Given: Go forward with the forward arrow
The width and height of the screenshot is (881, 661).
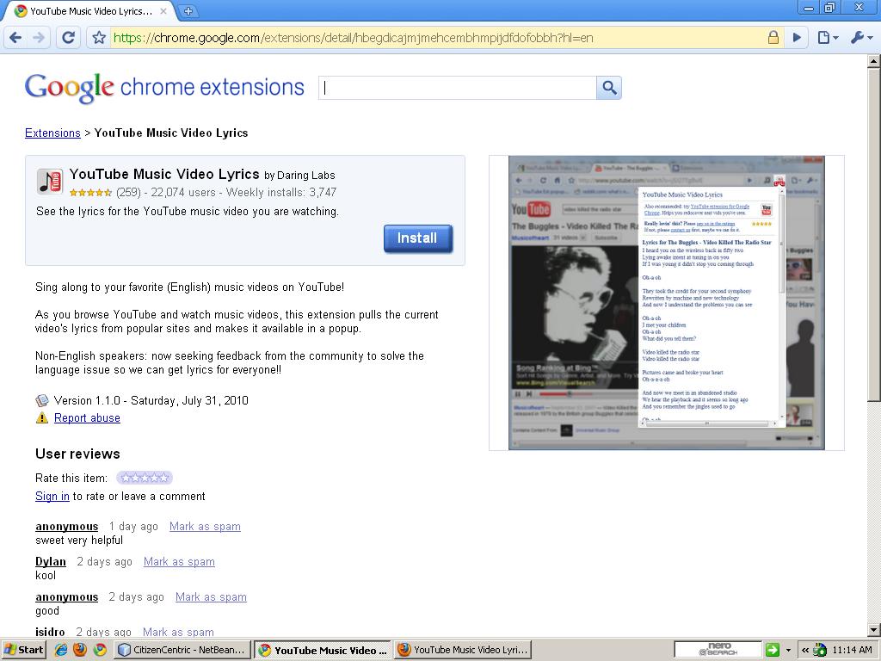Looking at the screenshot, I should point(38,38).
